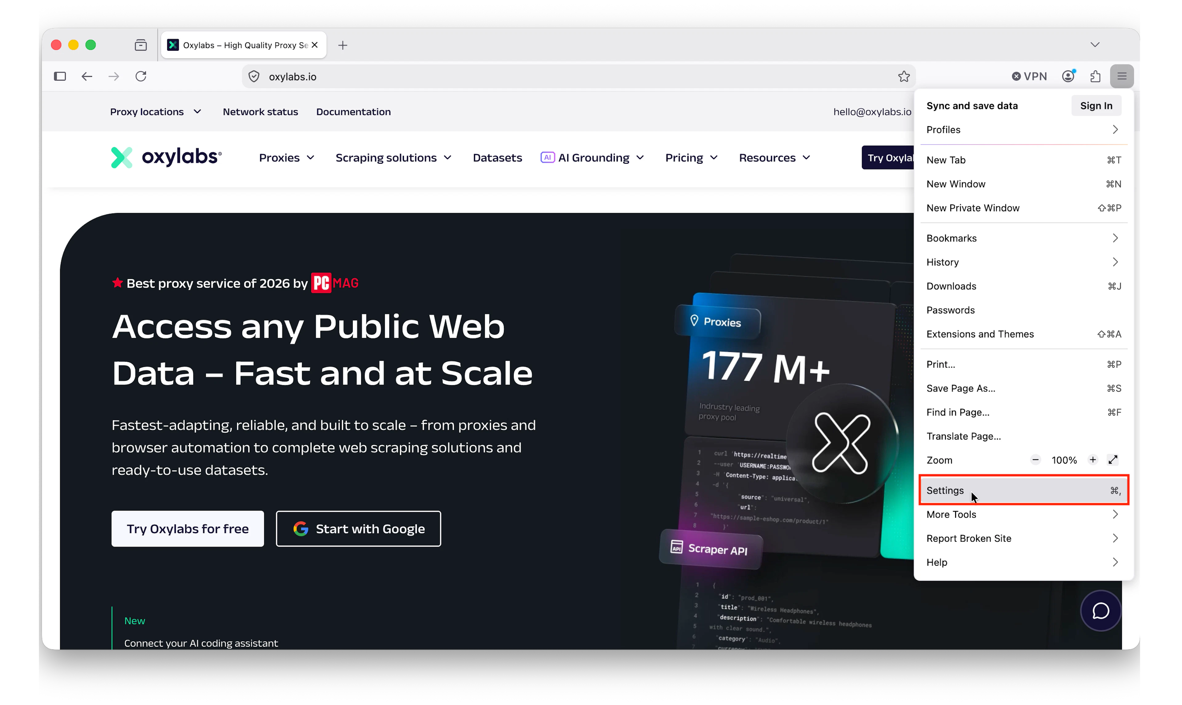Viewport: 1182px width, 705px height.
Task: Decrease zoom with the minus button
Action: click(x=1035, y=460)
